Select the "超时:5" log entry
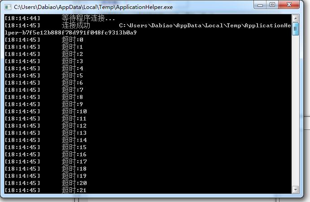Screen dimensions: 310x202 pyautogui.click(x=72, y=76)
